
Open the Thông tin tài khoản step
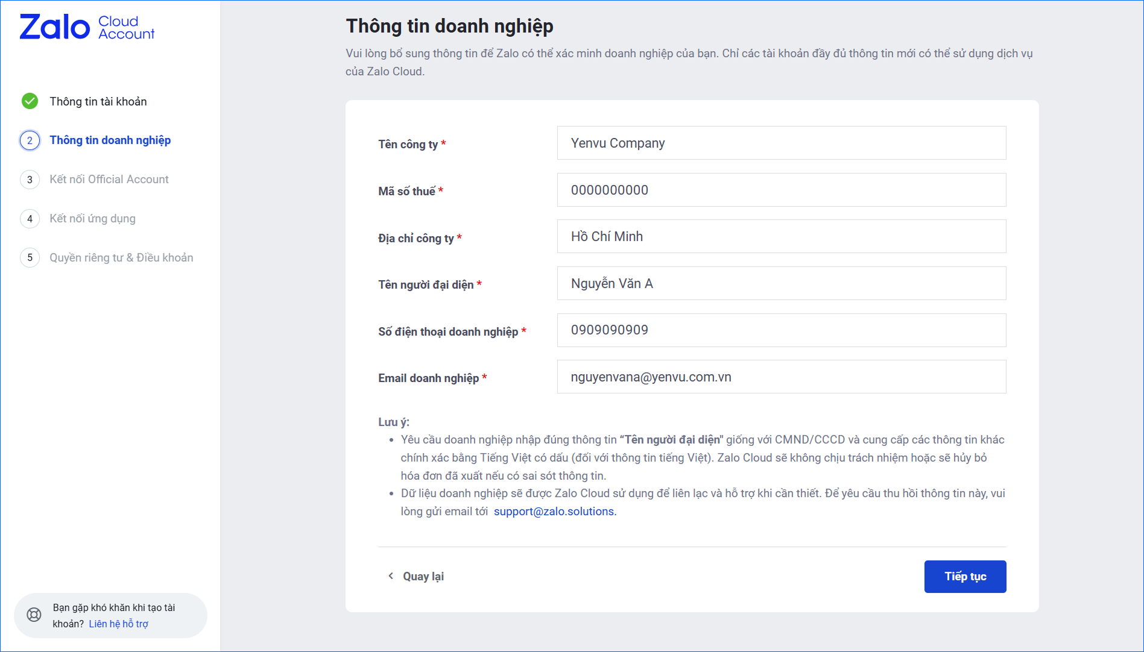[98, 101]
